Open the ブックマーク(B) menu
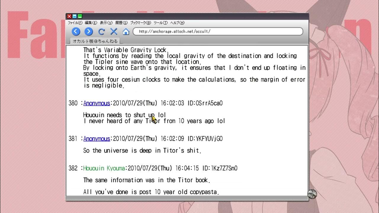 (x=141, y=23)
